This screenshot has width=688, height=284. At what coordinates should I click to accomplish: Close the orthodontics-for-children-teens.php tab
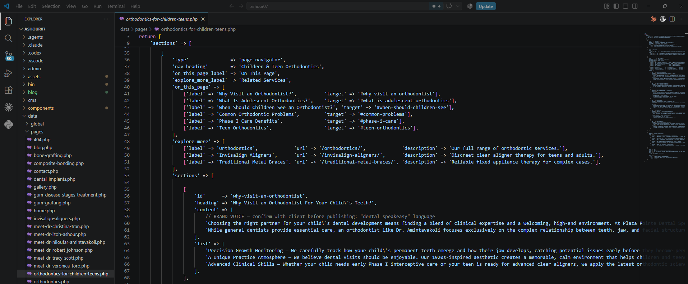203,19
